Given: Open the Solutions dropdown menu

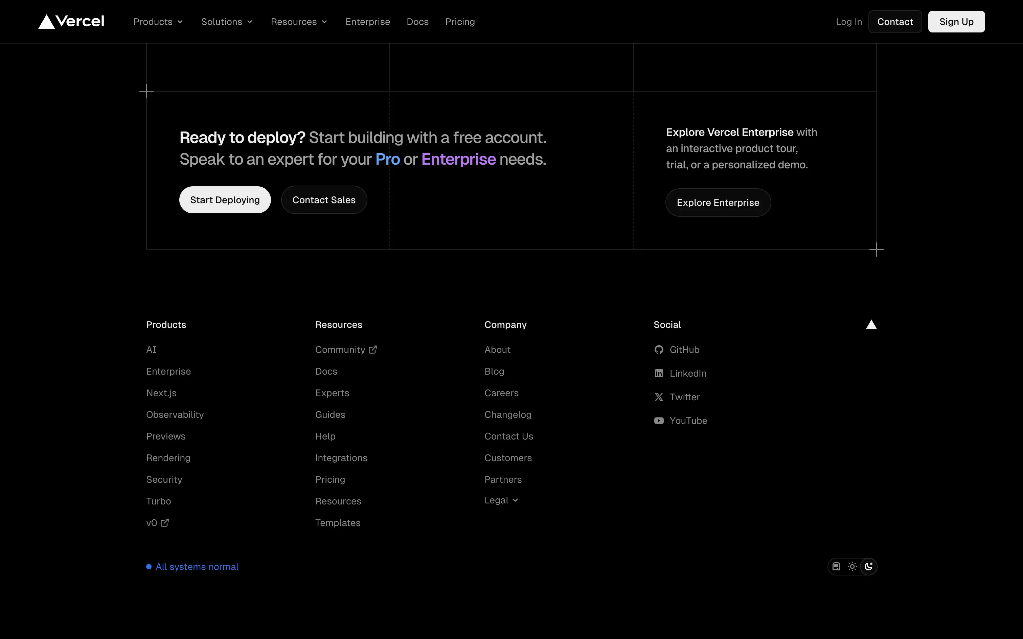Looking at the screenshot, I should click(x=227, y=22).
